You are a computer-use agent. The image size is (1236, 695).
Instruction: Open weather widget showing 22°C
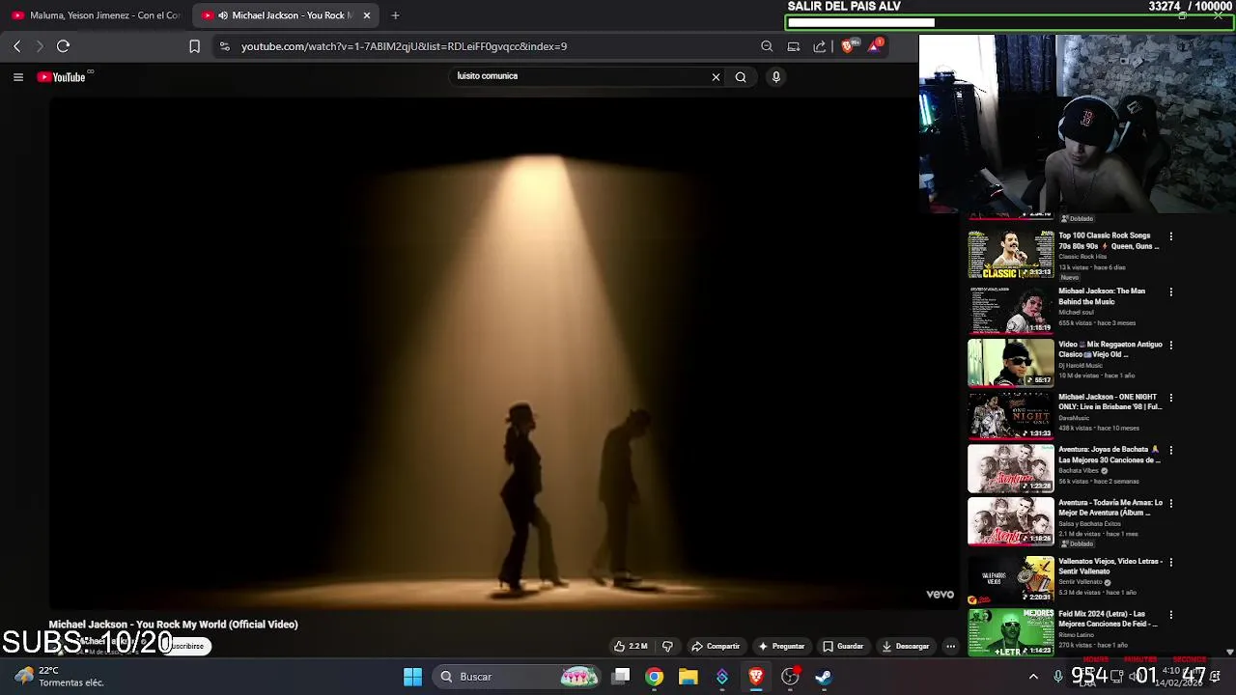point(60,677)
